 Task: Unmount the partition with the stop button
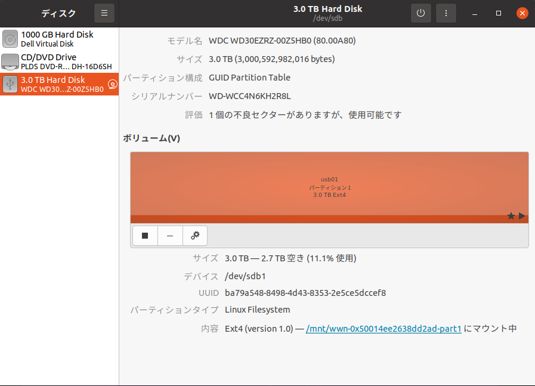coord(145,236)
